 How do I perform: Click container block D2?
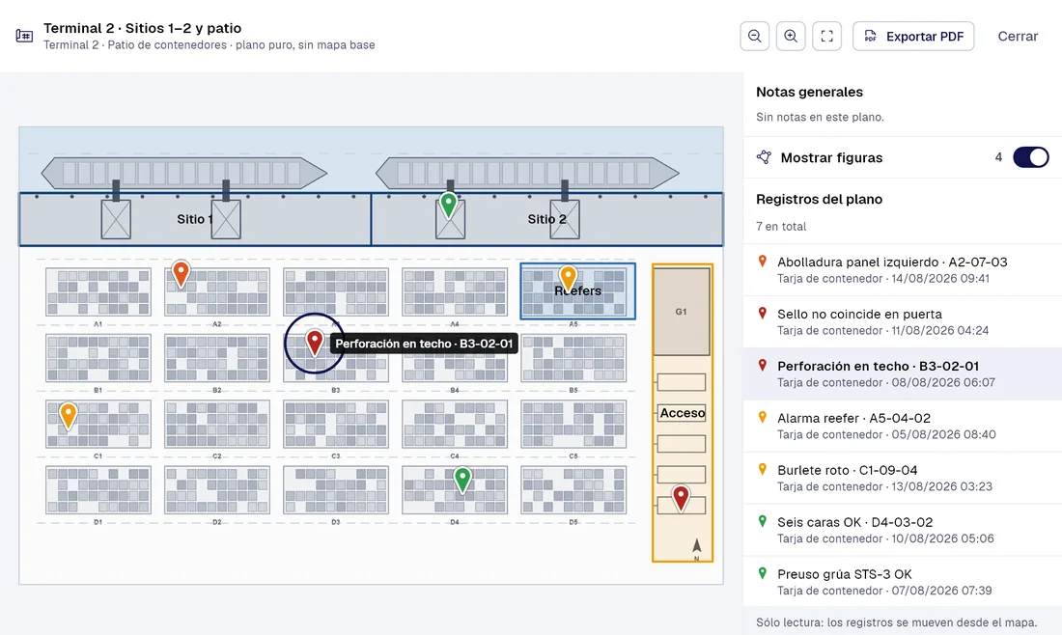216,490
